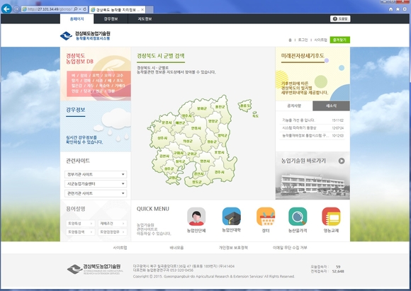Click the green 즐겨찾기 button
Viewport: 411px width, 291px height.
pos(339,40)
